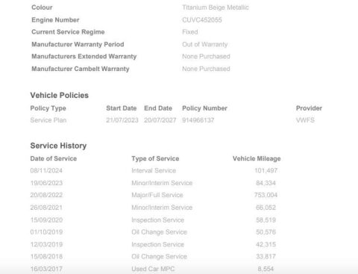Click the Out of Warranty value

(205, 45)
